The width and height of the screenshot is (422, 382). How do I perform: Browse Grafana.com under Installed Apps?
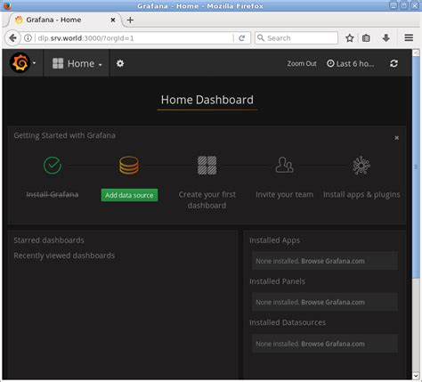(x=333, y=261)
